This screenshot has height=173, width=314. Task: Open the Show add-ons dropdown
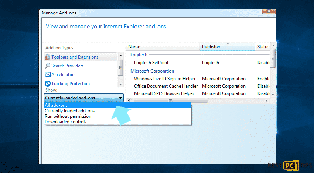click(83, 98)
